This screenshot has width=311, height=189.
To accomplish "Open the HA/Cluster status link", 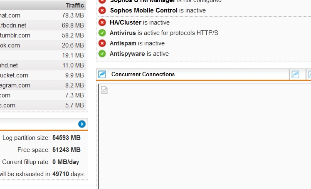I will pyautogui.click(x=126, y=22).
